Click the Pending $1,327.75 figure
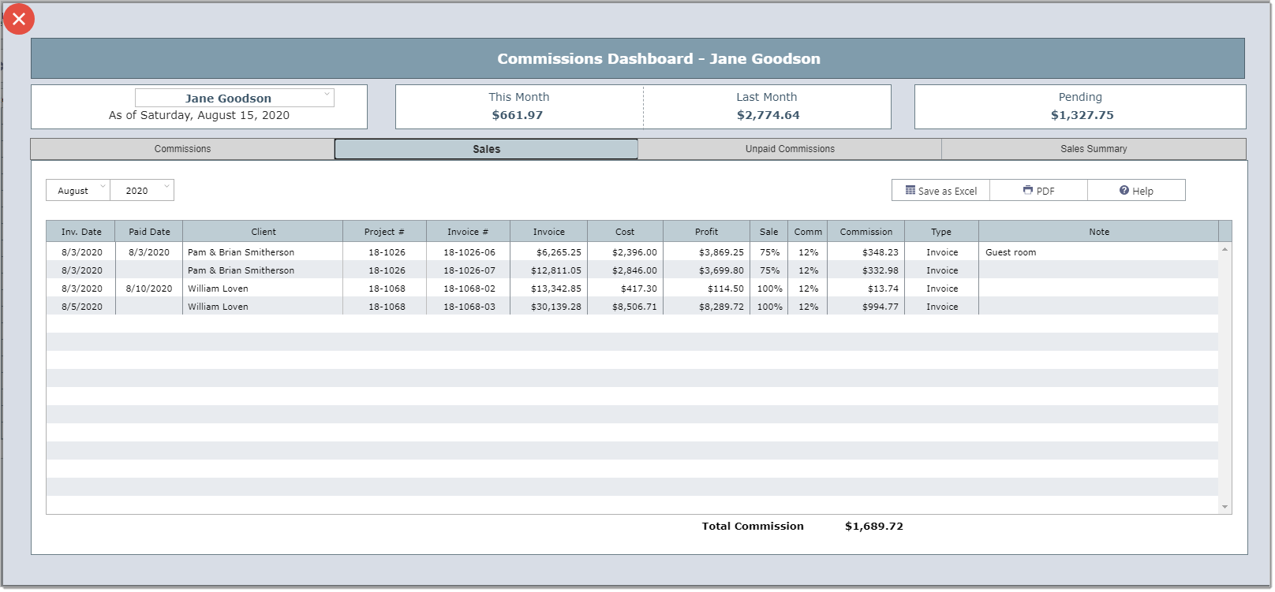Viewport: 1275px width, 592px height. pyautogui.click(x=1082, y=115)
